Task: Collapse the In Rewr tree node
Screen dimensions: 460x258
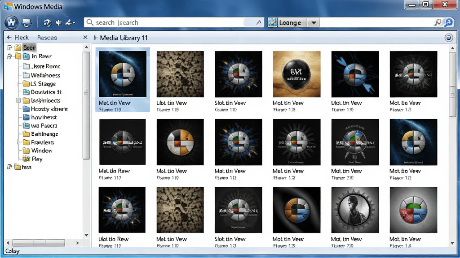Action: pyautogui.click(x=10, y=56)
